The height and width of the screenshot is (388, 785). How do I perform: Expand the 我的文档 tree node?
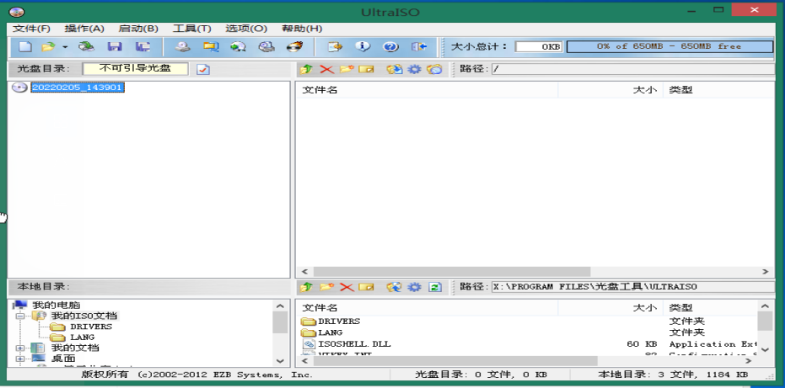click(x=20, y=348)
